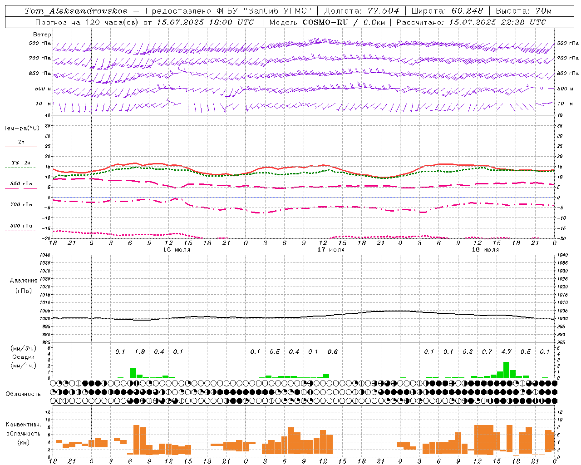
Task: Click the 0.2 precipitation amount
Action: pos(468,351)
